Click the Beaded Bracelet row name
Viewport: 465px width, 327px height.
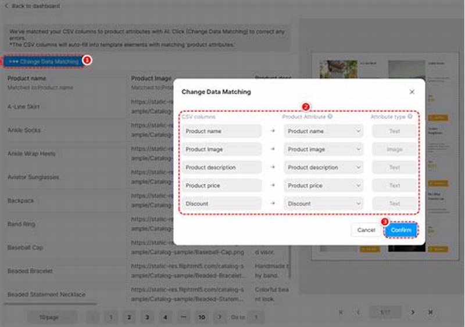coord(30,271)
